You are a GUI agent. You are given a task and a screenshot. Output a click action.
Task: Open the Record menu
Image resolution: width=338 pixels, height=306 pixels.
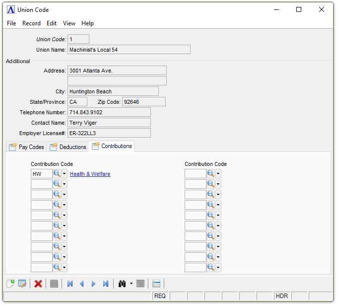[31, 23]
